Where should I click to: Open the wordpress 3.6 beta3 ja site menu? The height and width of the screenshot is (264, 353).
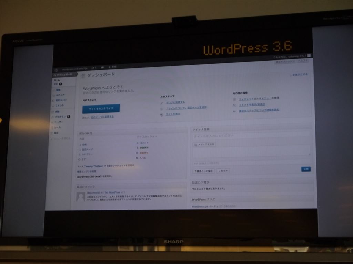point(74,69)
